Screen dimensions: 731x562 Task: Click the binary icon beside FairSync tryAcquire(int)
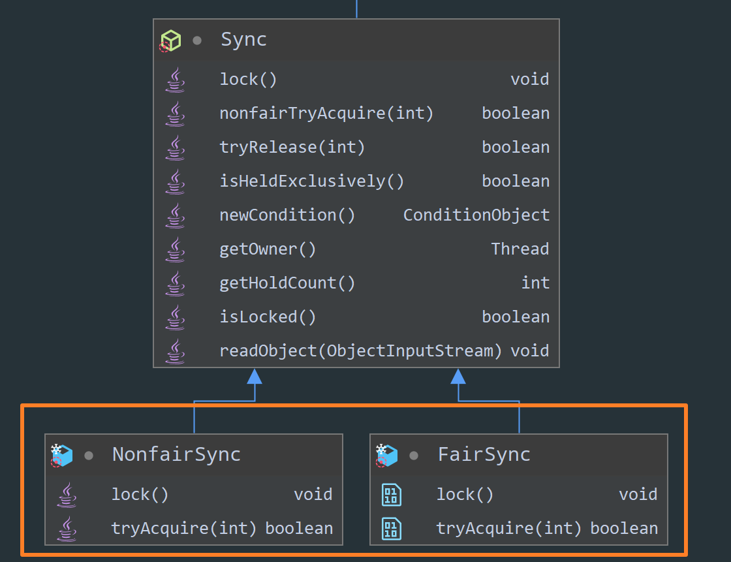(x=392, y=529)
